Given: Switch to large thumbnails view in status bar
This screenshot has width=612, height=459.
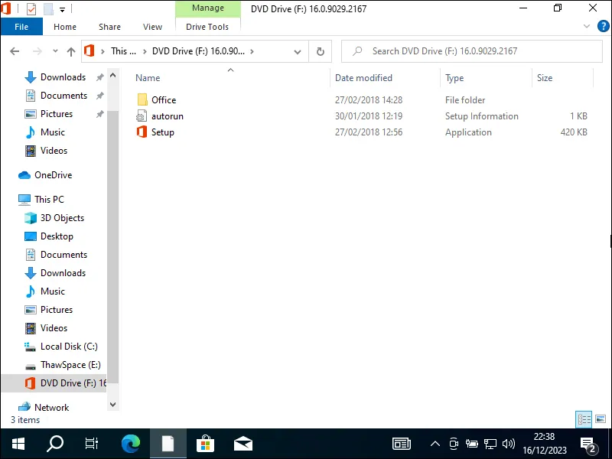Looking at the screenshot, I should click(599, 419).
